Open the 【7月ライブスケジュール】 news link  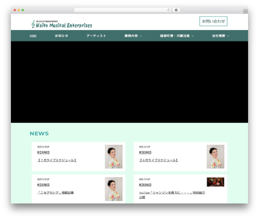pos(57,160)
